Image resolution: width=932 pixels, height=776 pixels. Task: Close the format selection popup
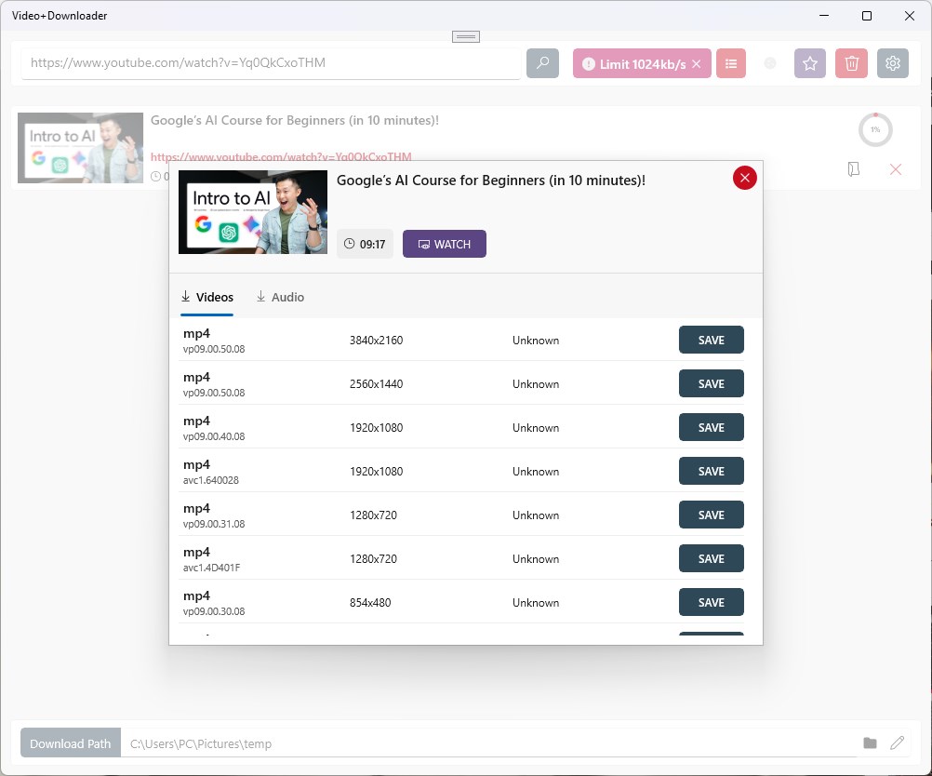pos(744,178)
